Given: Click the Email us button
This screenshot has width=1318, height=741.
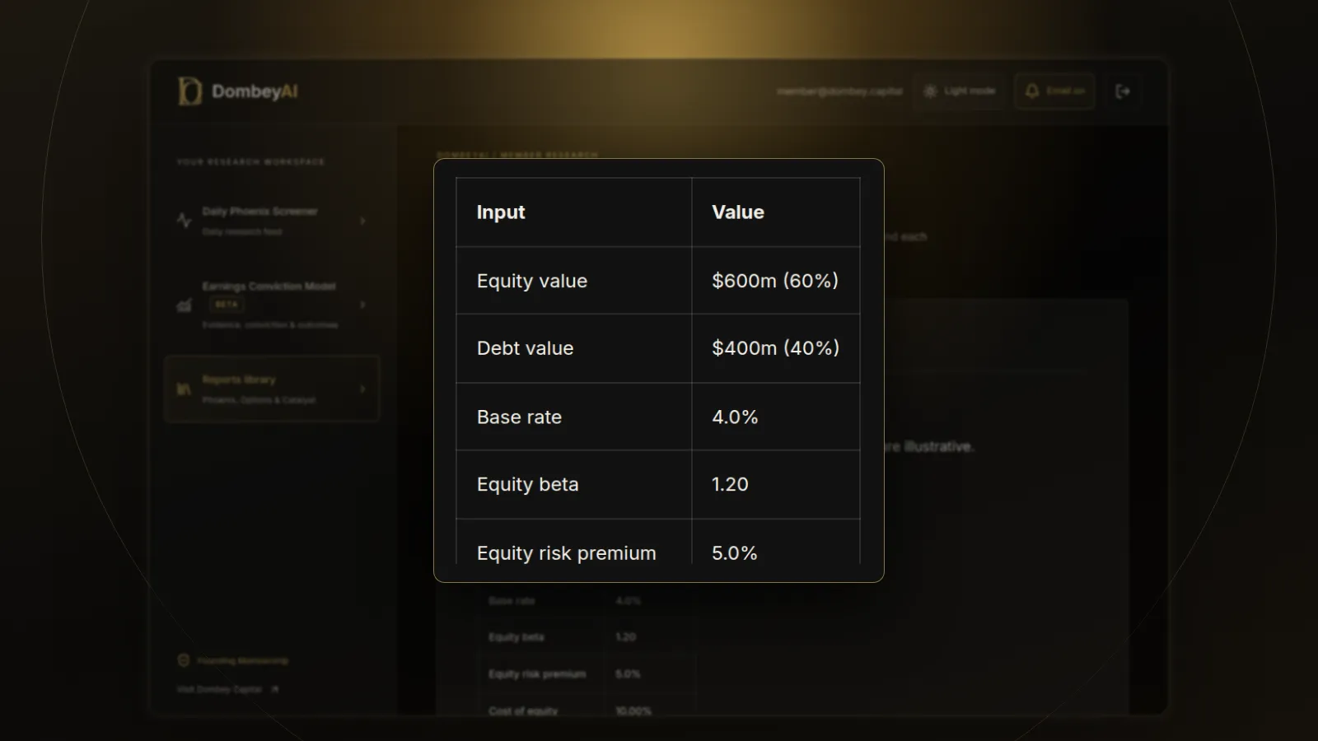Looking at the screenshot, I should [x=1055, y=91].
